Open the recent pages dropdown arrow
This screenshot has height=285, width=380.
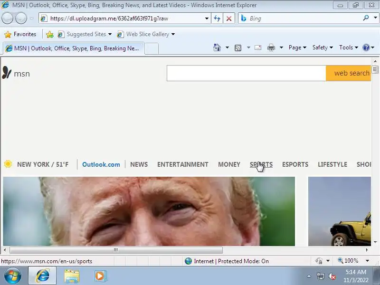32,18
